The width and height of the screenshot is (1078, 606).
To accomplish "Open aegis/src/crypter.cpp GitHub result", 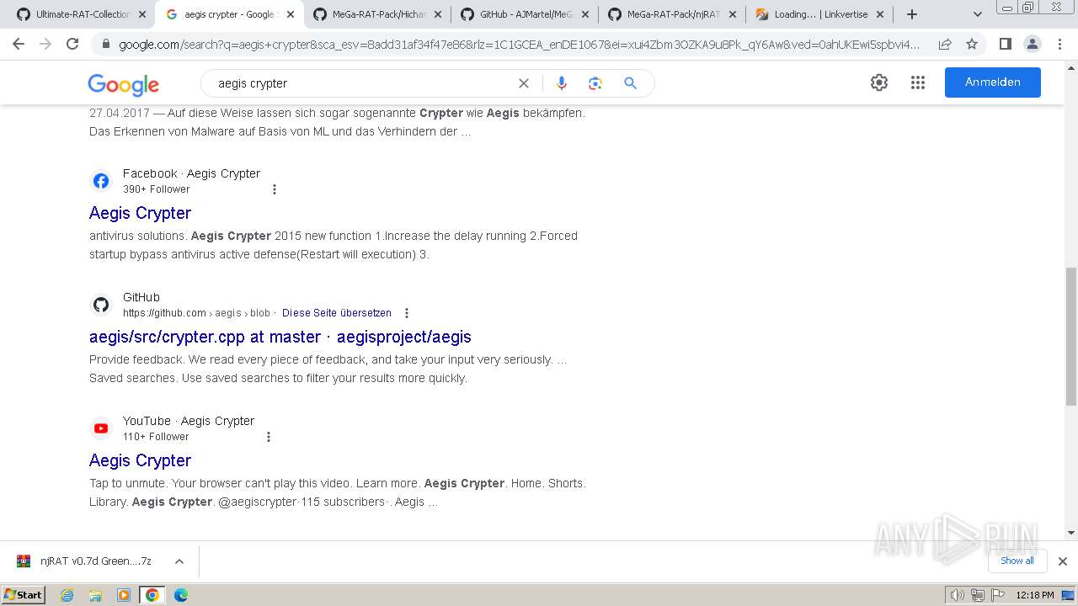I will click(x=280, y=337).
